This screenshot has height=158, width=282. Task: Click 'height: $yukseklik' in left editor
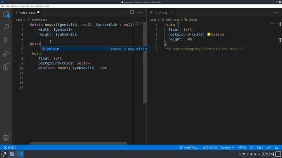pyautogui.click(x=58, y=34)
